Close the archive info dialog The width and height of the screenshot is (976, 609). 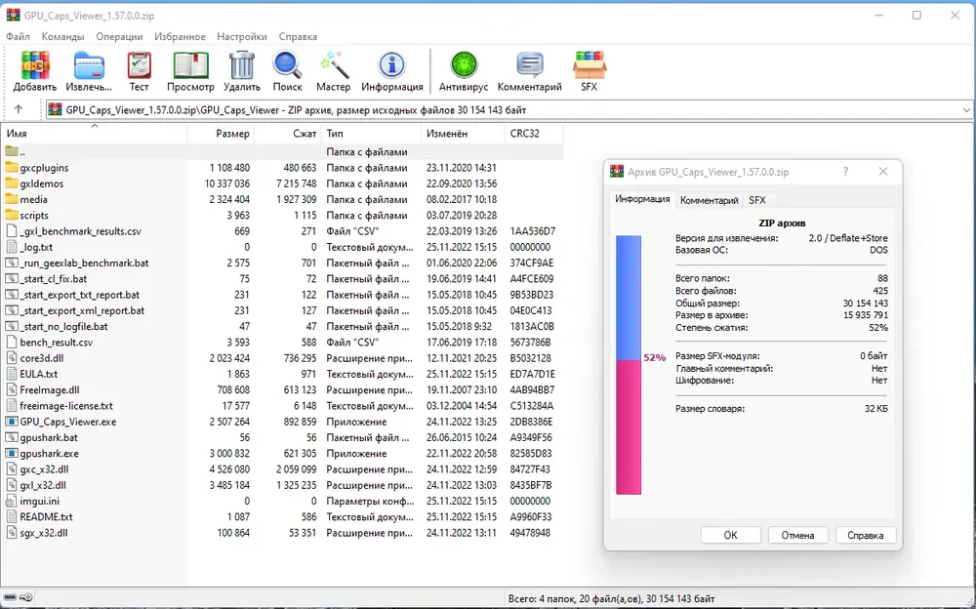tap(883, 171)
